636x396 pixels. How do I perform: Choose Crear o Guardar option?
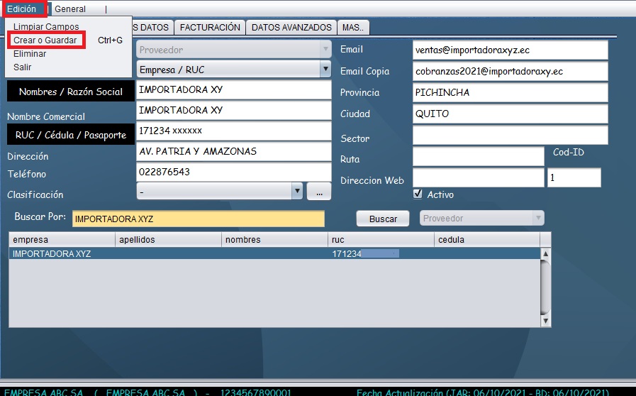pyautogui.click(x=45, y=40)
